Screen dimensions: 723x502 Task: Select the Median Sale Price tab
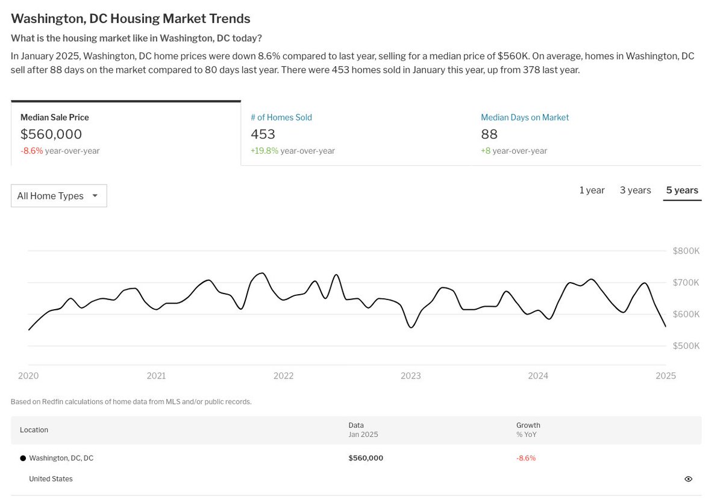(125, 133)
